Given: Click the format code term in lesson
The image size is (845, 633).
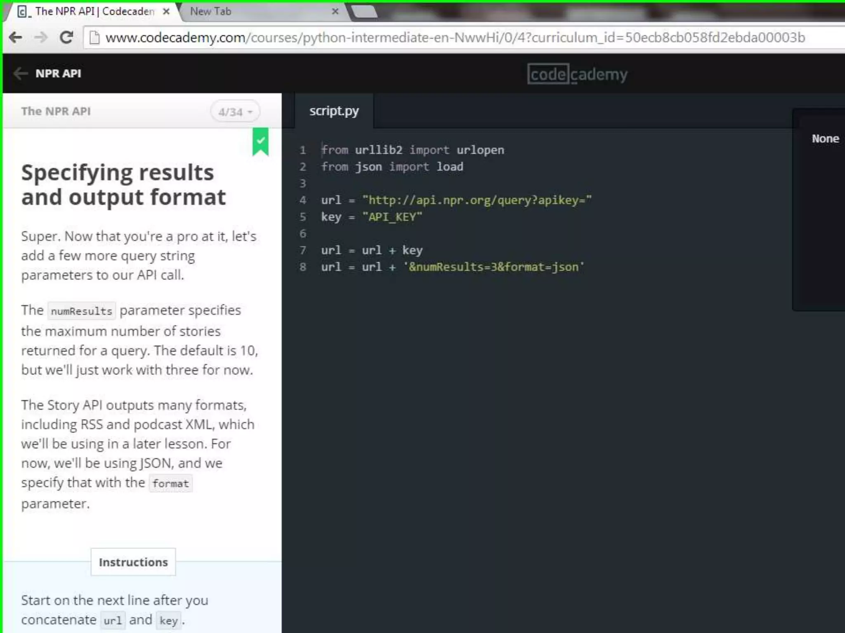Looking at the screenshot, I should (170, 483).
